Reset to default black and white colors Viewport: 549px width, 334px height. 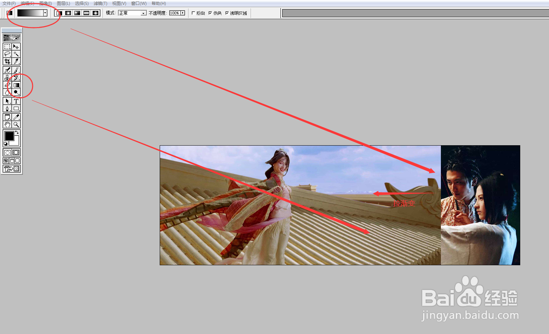coord(6,144)
